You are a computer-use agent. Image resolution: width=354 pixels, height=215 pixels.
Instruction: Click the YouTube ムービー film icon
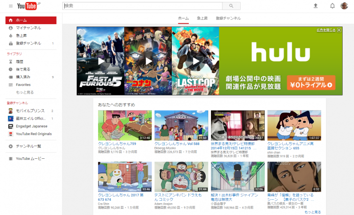point(10,159)
